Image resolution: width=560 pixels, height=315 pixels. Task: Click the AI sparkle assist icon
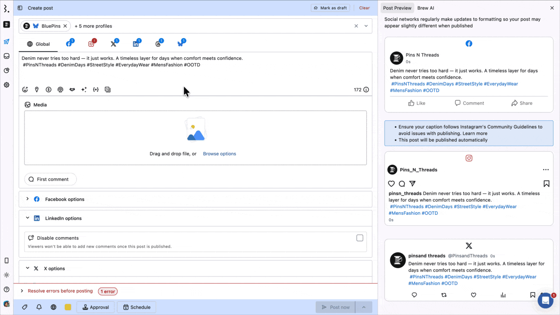(84, 90)
